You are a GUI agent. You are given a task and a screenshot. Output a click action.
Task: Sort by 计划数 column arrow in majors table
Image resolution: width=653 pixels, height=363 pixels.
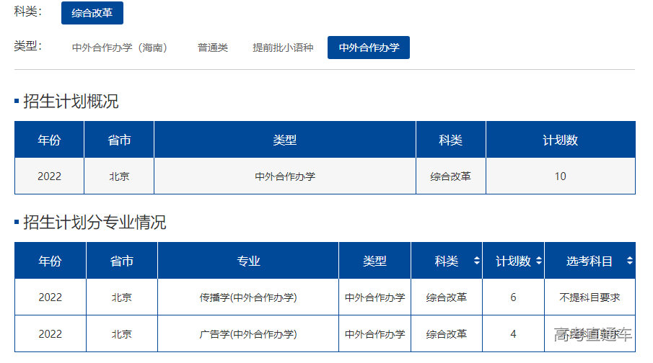click(539, 261)
